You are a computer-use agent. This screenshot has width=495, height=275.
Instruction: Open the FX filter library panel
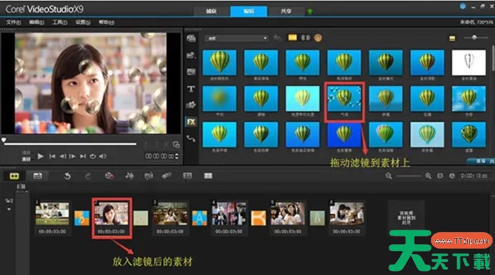point(191,122)
